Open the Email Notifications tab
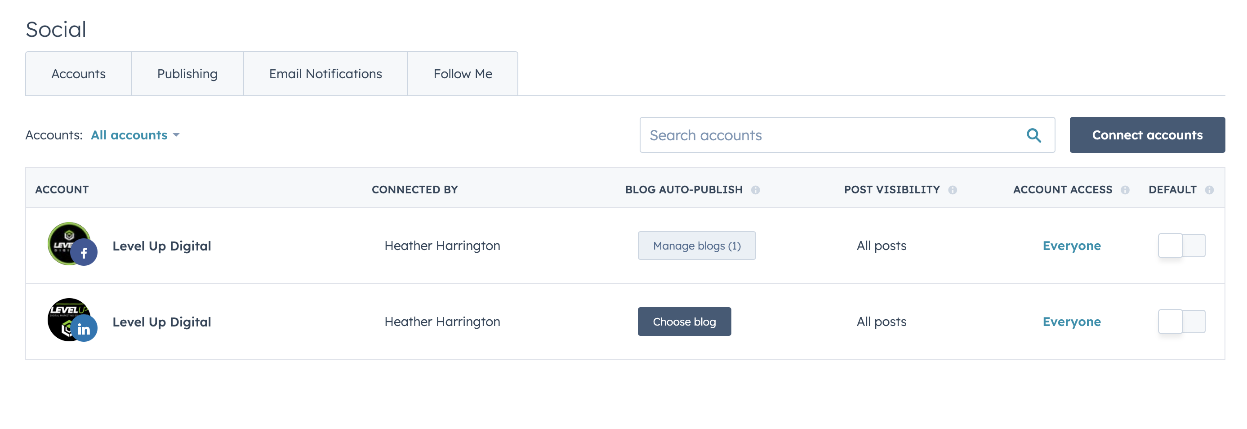Viewport: 1247px width, 429px height. 325,74
